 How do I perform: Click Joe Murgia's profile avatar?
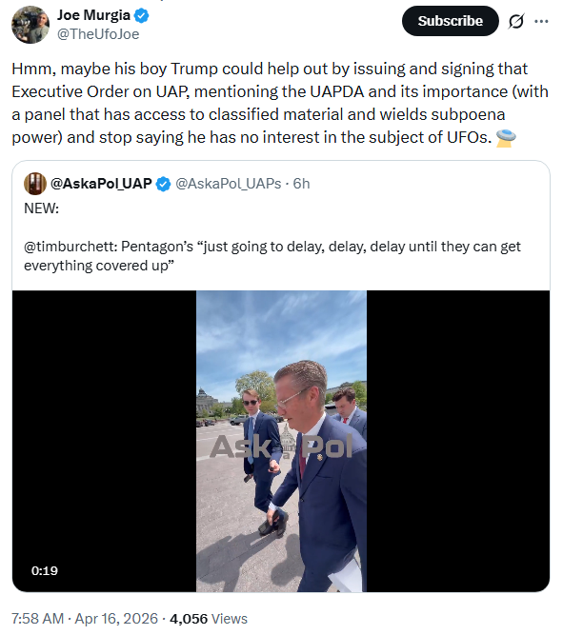coord(30,25)
